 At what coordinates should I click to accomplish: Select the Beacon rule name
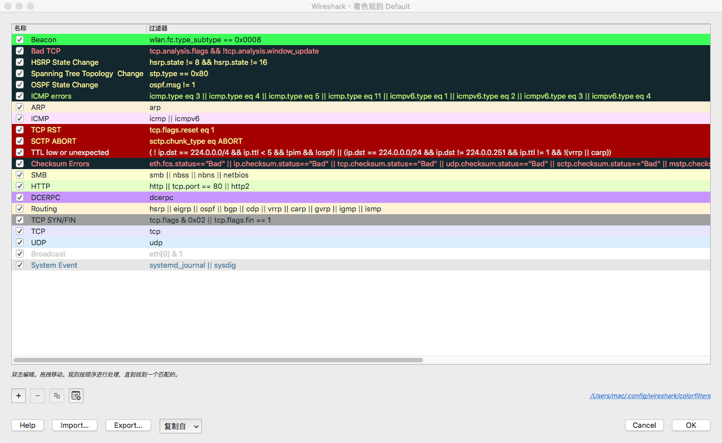[x=44, y=40]
